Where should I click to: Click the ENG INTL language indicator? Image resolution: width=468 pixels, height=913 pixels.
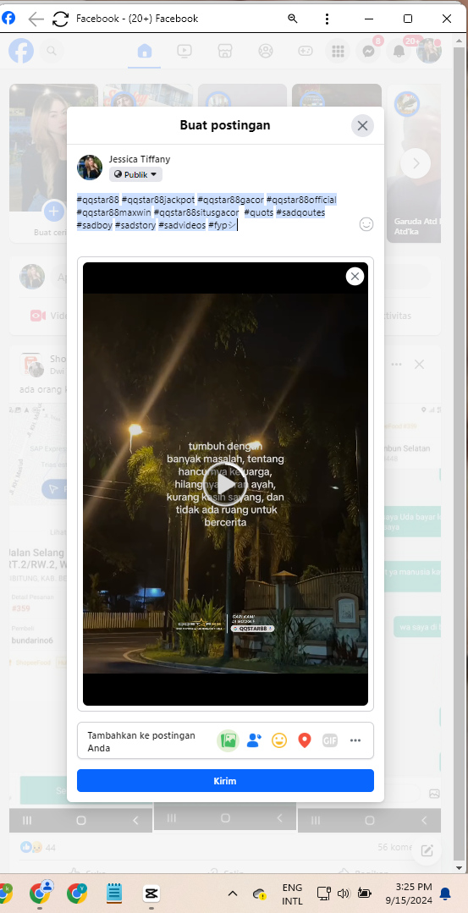pos(292,894)
